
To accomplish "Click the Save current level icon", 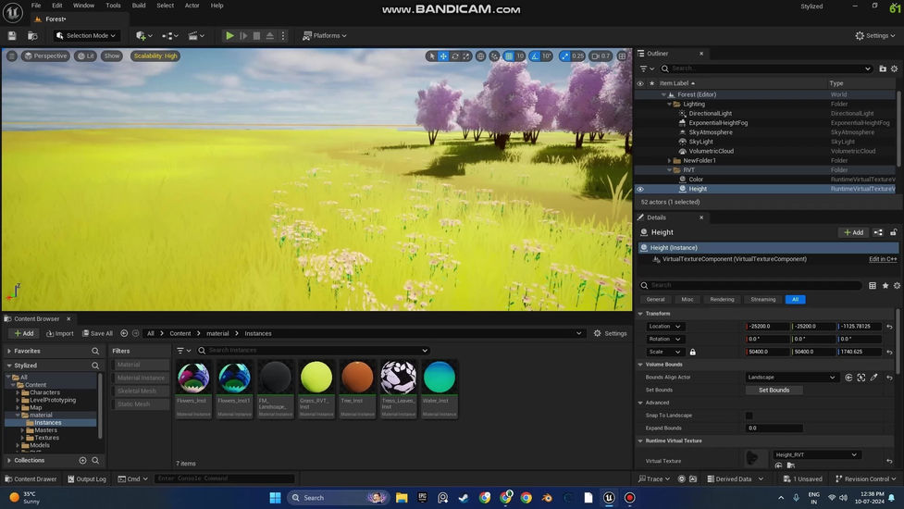I will coord(12,35).
